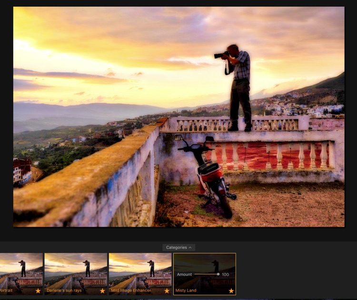Click the Amount value 100
Screen dimensions: 357x300
pyautogui.click(x=225, y=274)
